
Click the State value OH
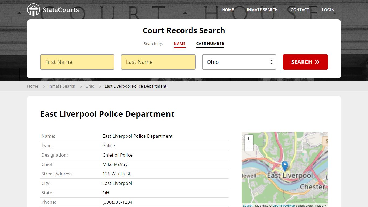(x=106, y=193)
